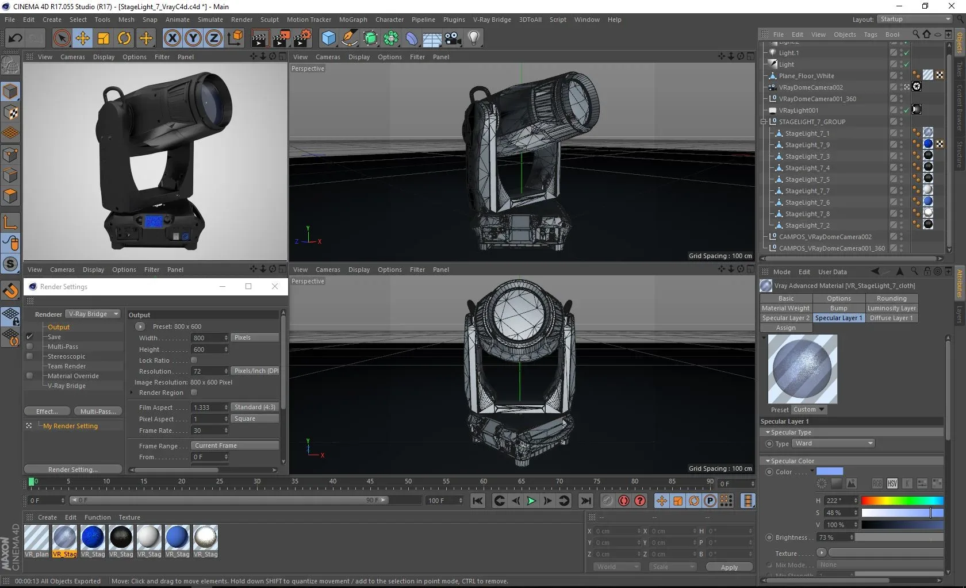Click the Undo arrow icon
Viewport: 966px width, 588px height.
tap(16, 39)
